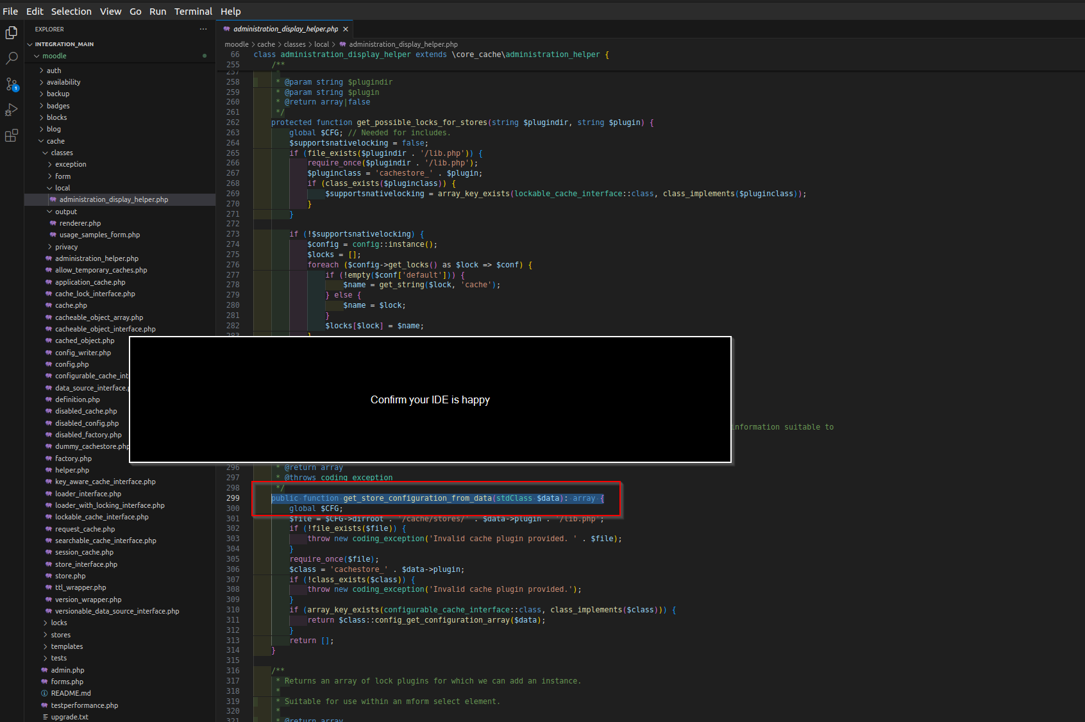Expand the badges folder
Image resolution: width=1085 pixels, height=722 pixels.
(42, 106)
